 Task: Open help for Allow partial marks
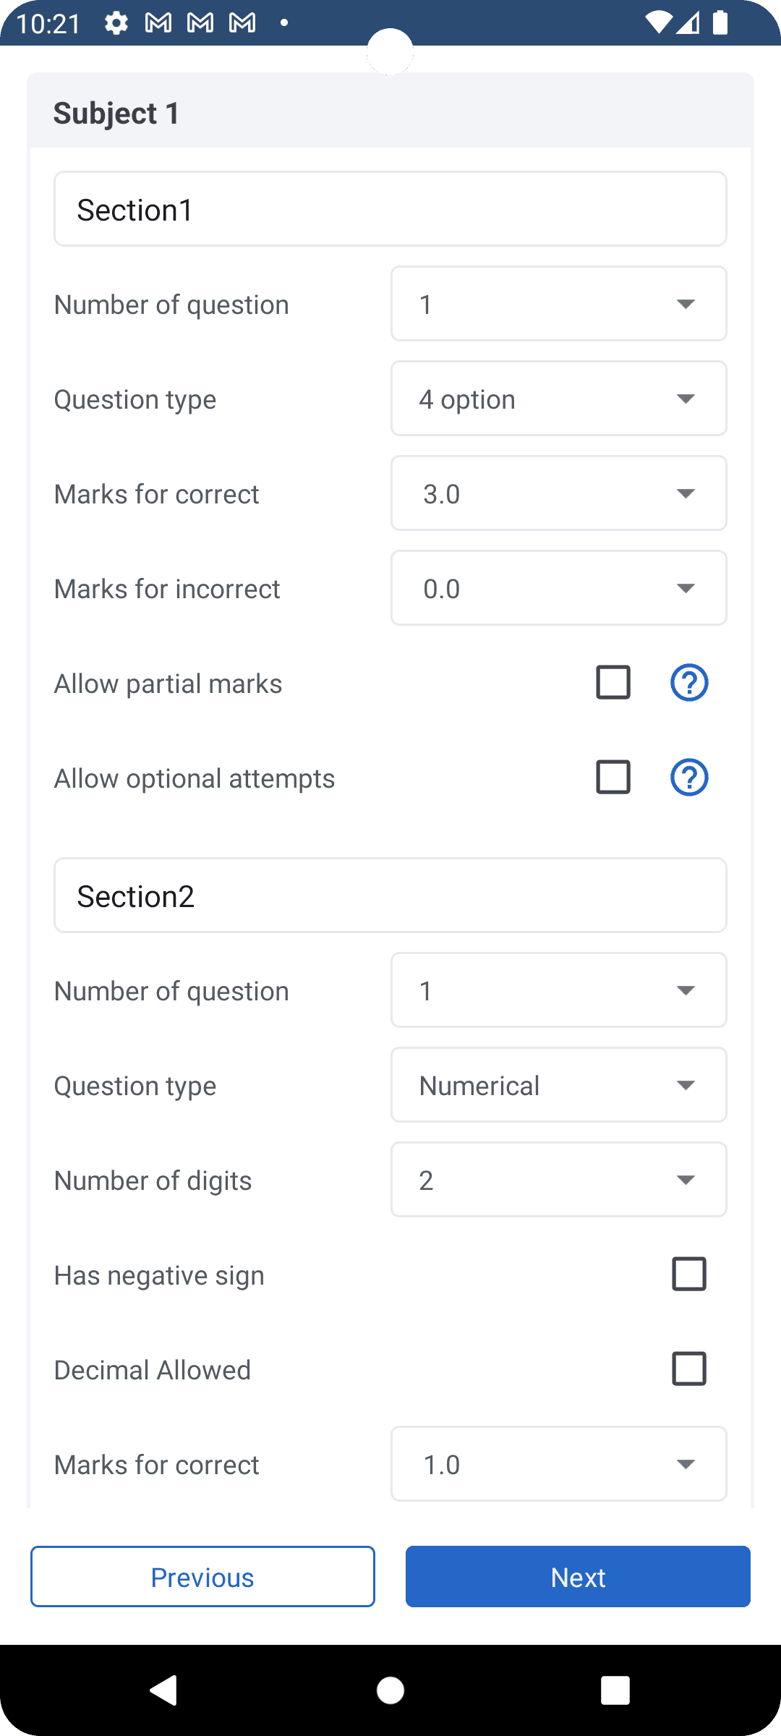click(x=688, y=683)
